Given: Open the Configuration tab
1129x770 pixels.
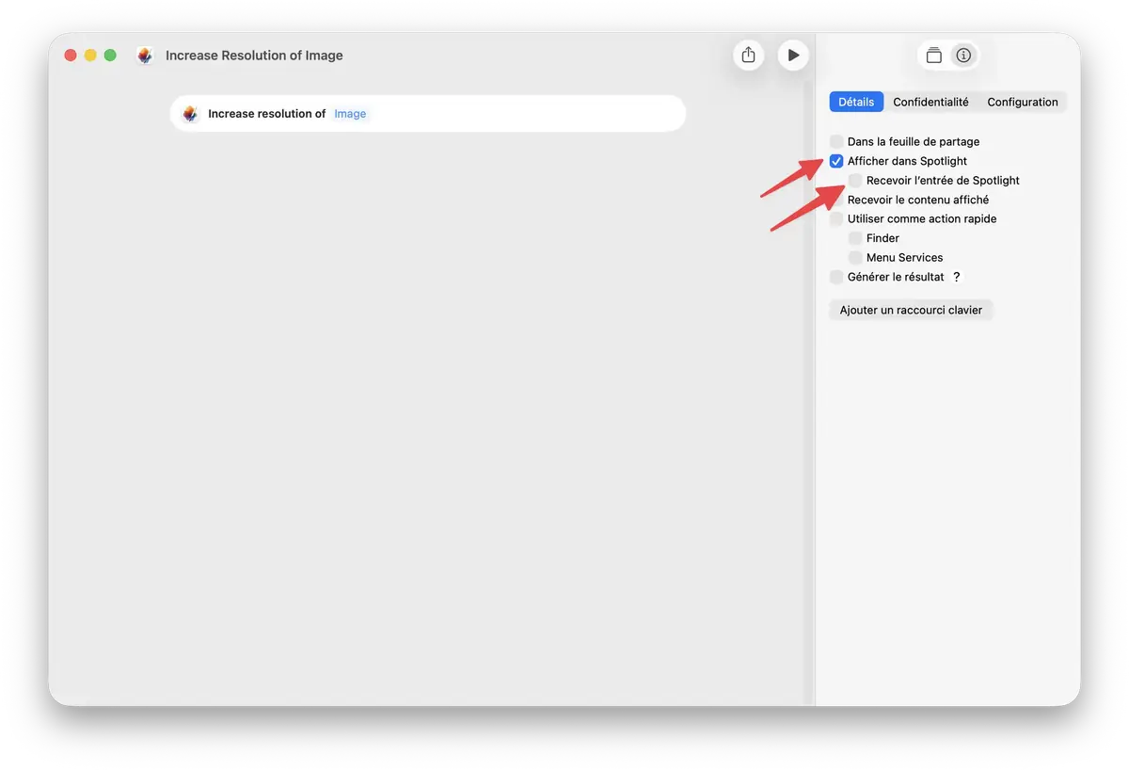Looking at the screenshot, I should tap(1022, 101).
